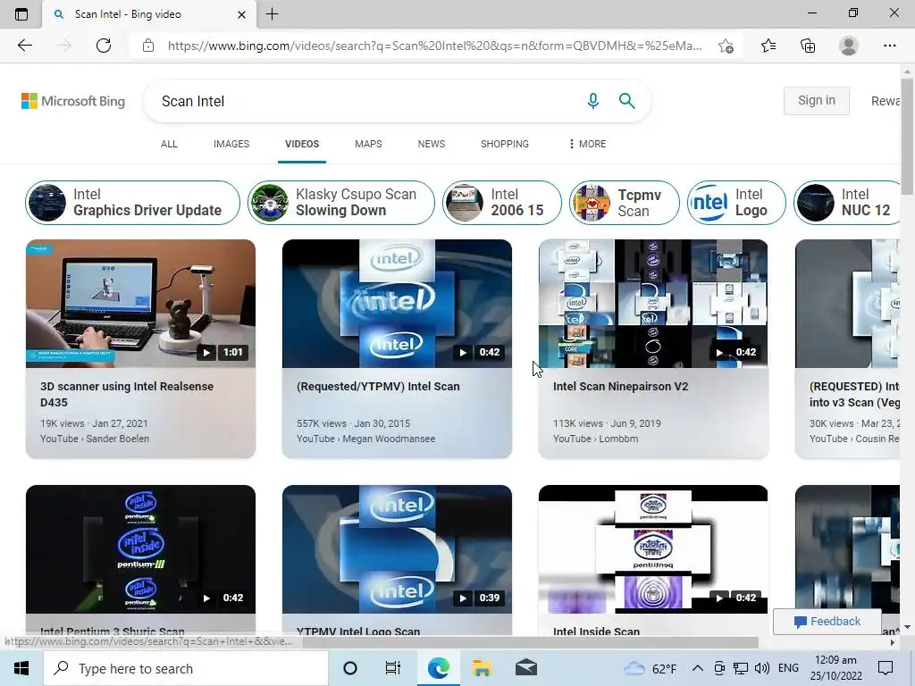Expand the MORE menu
The width and height of the screenshot is (915, 686).
[588, 144]
